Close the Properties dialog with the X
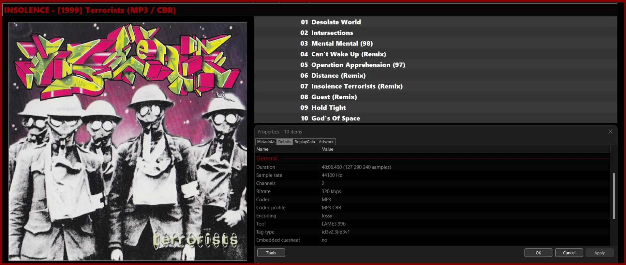This screenshot has height=265, width=626. point(610,132)
